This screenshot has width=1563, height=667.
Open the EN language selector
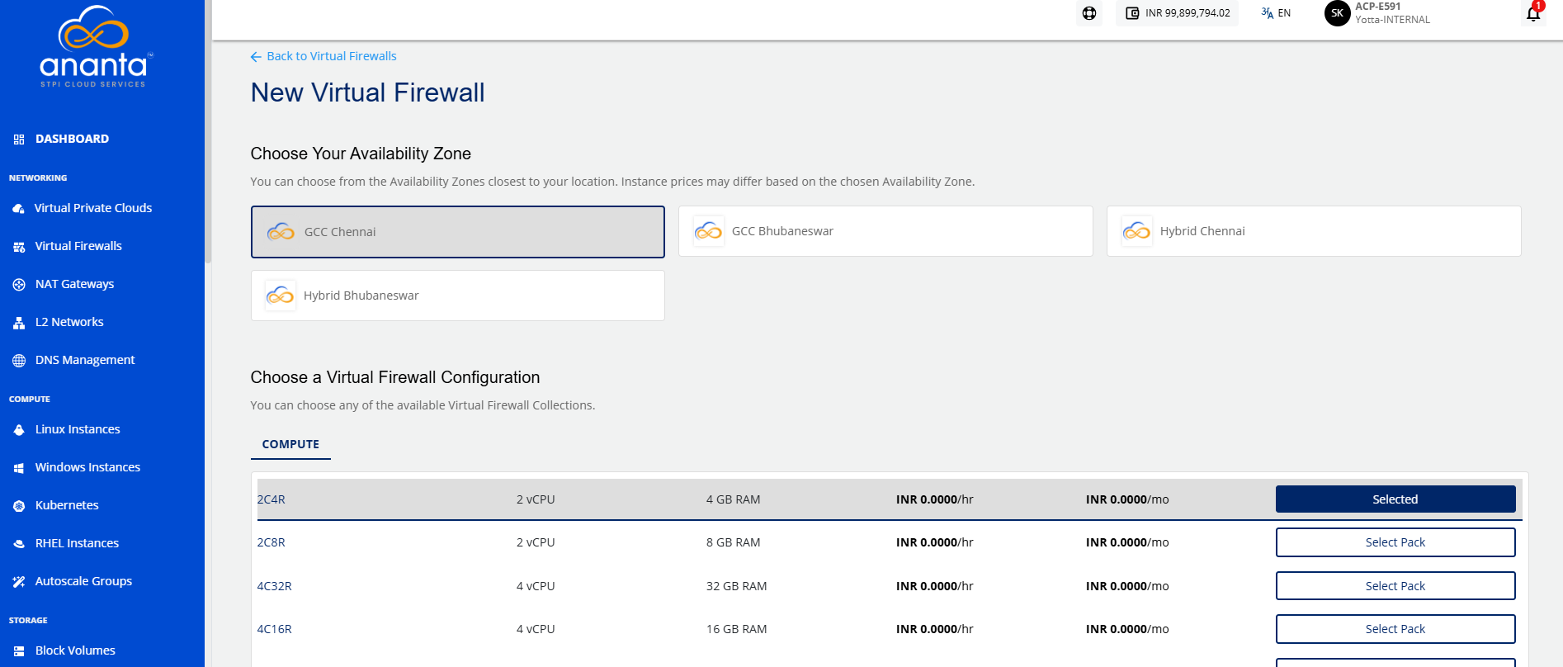click(x=1276, y=13)
